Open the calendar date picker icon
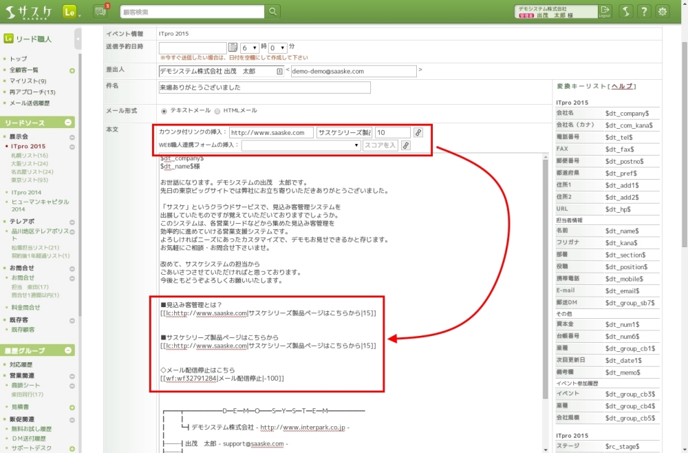688x453 pixels. [233, 48]
